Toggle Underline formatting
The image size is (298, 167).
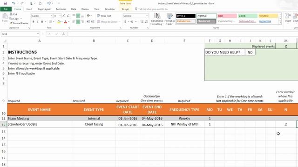42,22
